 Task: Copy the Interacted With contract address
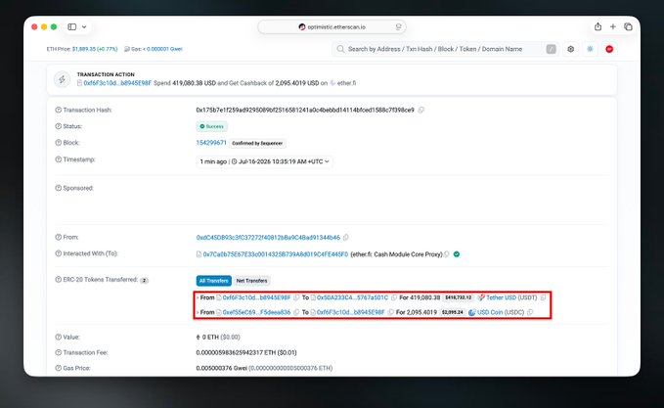click(x=446, y=254)
